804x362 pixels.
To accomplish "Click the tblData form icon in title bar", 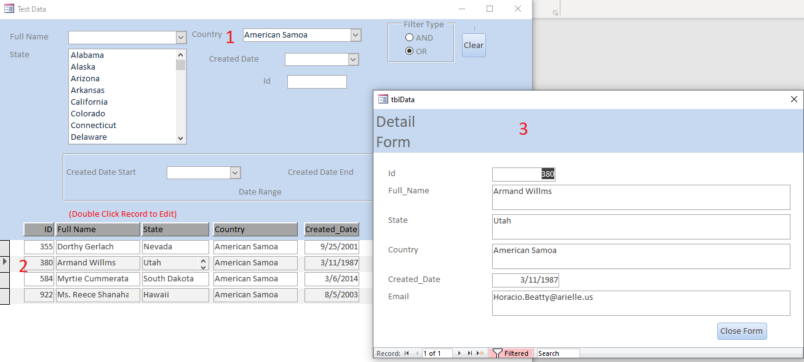I will [x=382, y=99].
